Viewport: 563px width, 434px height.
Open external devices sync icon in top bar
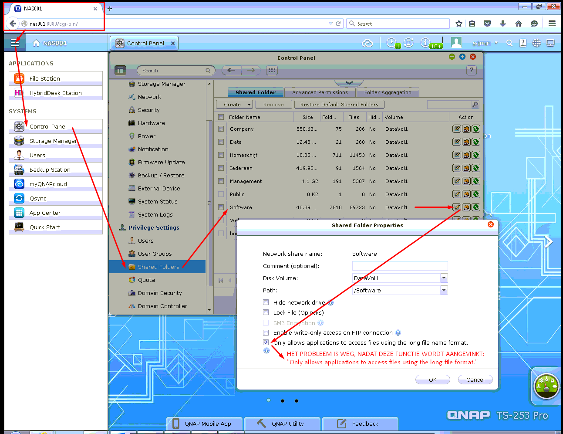tap(408, 43)
